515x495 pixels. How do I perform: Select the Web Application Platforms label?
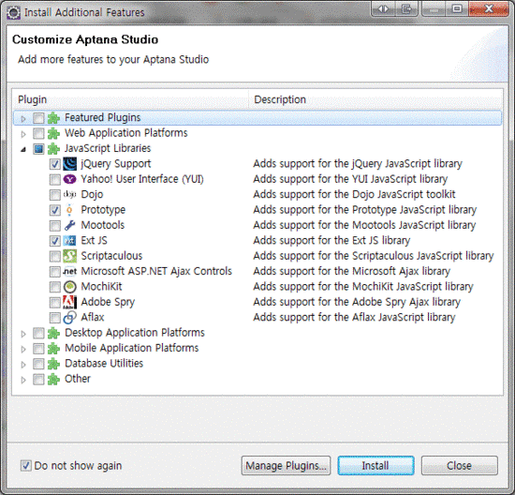(126, 133)
